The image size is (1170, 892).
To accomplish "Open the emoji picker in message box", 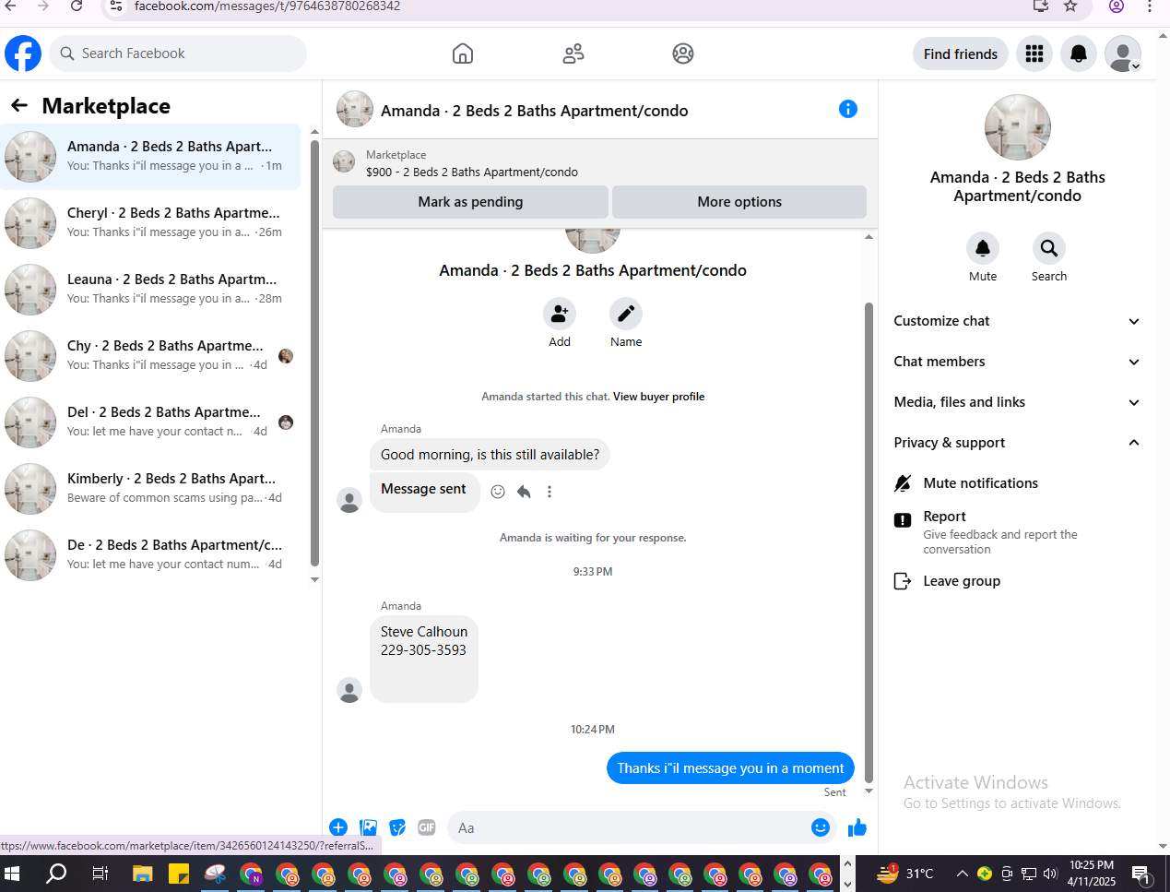I will (821, 827).
